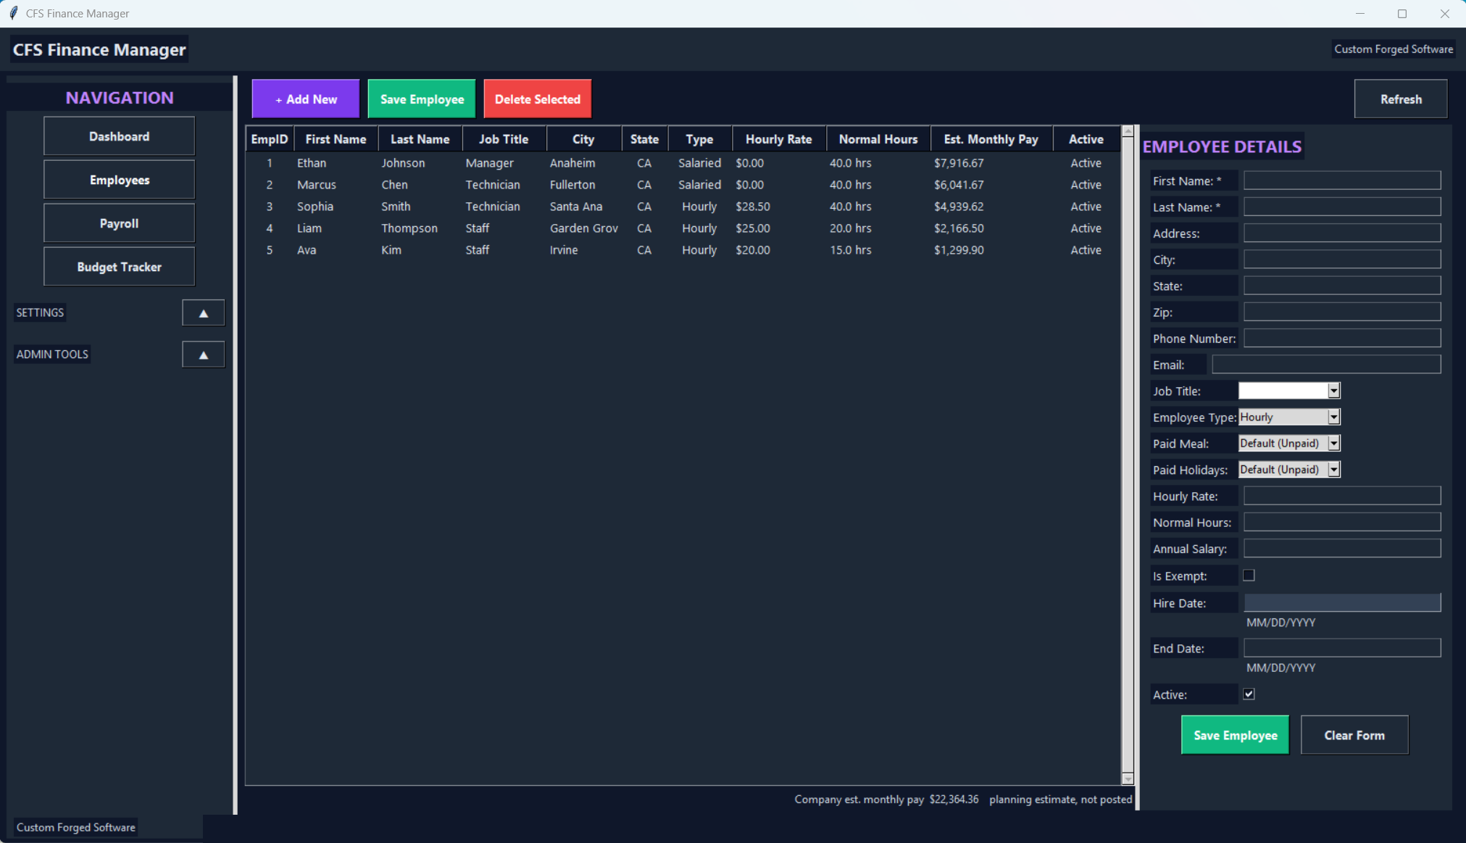The image size is (1466, 843).
Task: Open the Budget Tracker page
Action: (x=119, y=267)
